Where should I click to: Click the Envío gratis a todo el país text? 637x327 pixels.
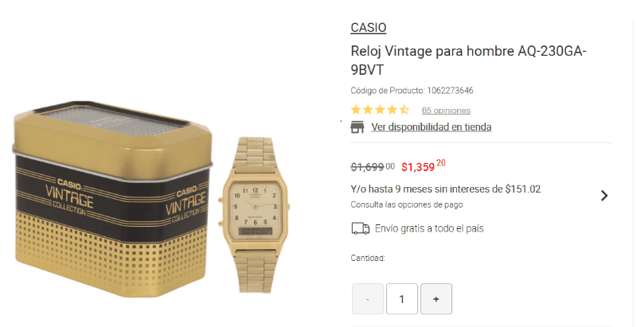(x=429, y=228)
